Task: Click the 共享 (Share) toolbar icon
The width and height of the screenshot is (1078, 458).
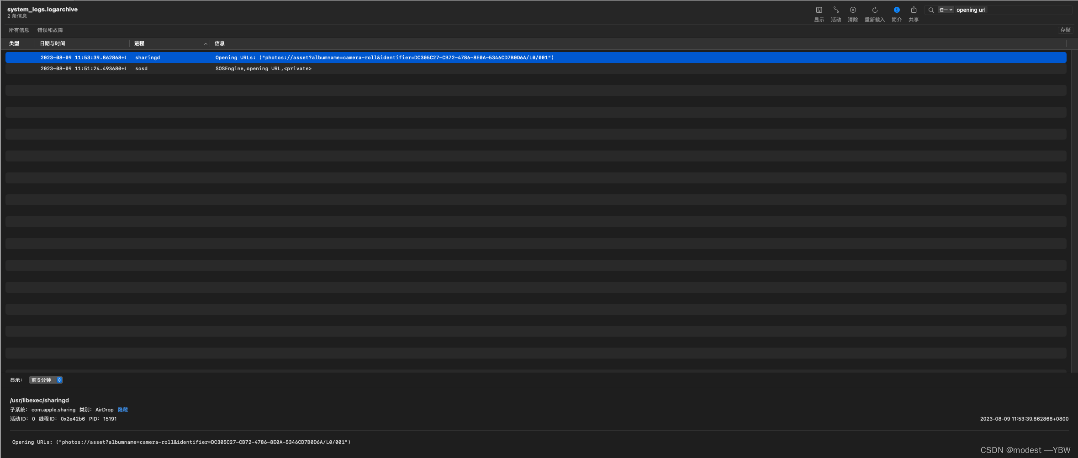Action: point(914,10)
